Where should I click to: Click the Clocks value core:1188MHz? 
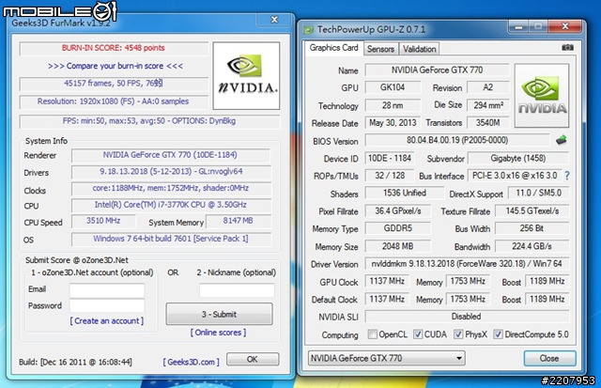pos(171,188)
